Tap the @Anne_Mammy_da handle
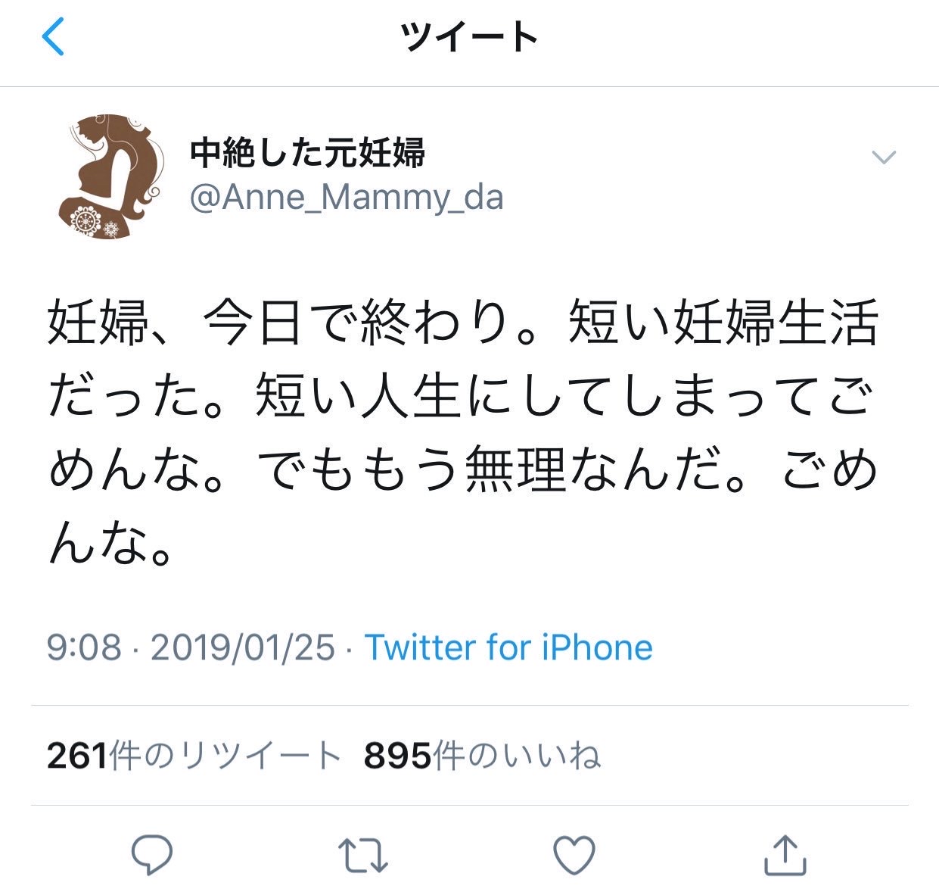Image resolution: width=939 pixels, height=895 pixels. tap(346, 198)
